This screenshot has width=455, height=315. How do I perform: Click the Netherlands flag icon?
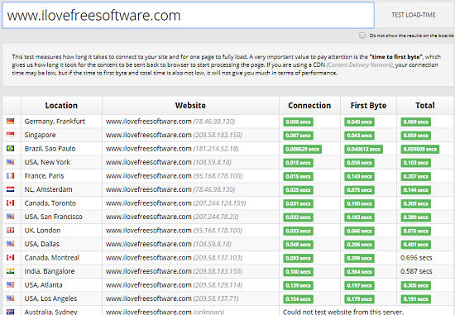11,189
